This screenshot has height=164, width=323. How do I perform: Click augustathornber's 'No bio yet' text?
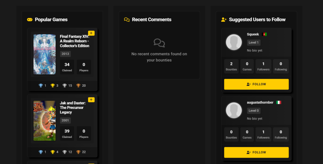click(255, 119)
